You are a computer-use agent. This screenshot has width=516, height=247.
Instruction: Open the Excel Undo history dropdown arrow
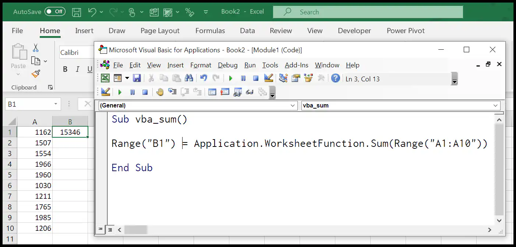tap(102, 12)
